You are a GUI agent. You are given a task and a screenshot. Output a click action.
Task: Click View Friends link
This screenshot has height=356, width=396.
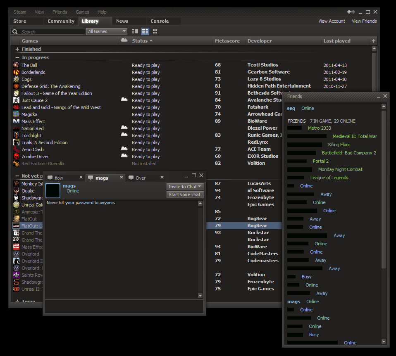pyautogui.click(x=364, y=21)
